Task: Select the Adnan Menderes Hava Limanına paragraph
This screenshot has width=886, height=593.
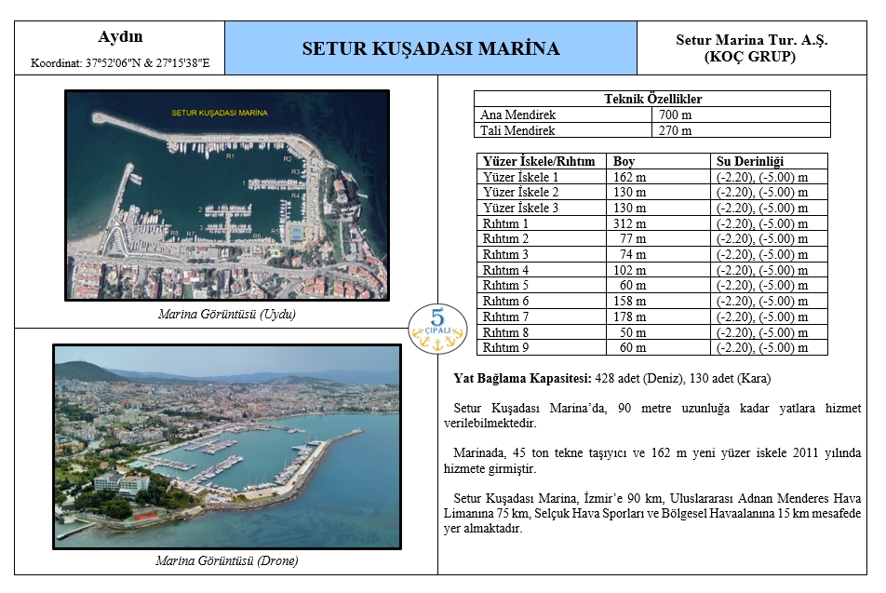Action: [652, 513]
